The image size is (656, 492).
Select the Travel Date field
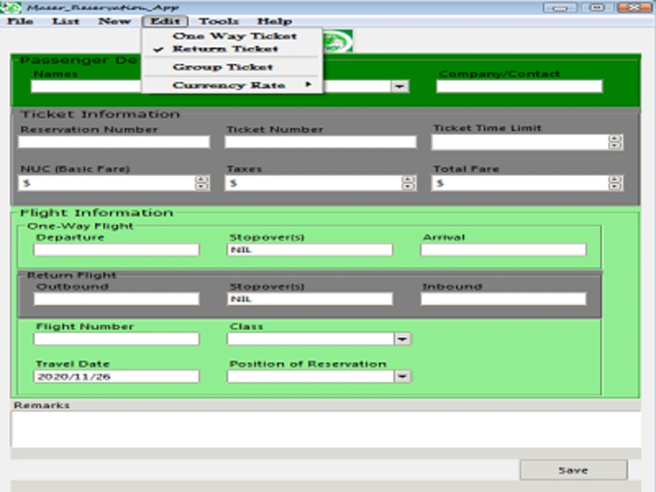tap(115, 376)
